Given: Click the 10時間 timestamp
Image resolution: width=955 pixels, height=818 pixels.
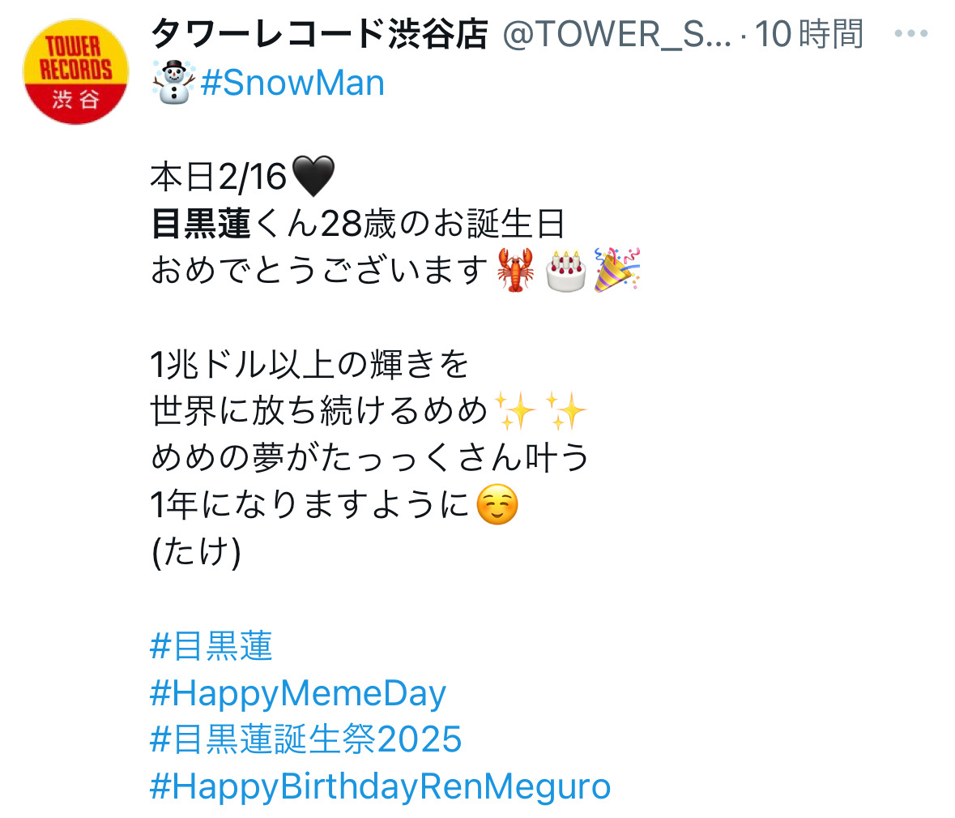Looking at the screenshot, I should pos(809,34).
